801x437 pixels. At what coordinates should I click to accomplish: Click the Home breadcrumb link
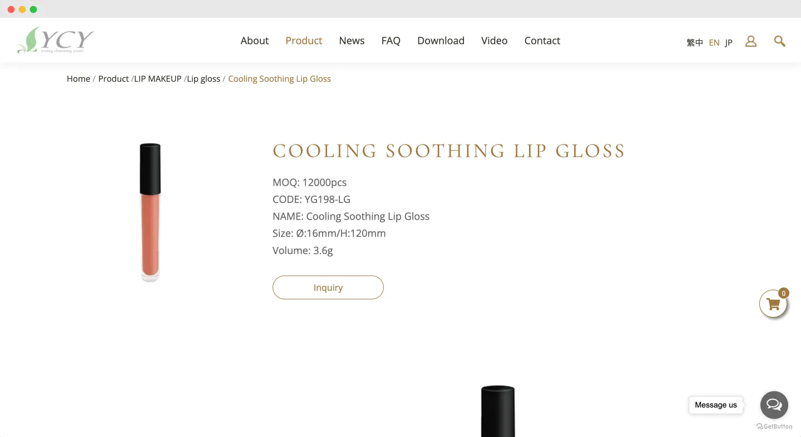coord(78,79)
